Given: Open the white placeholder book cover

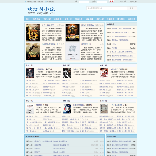Looking at the screenshot, I should pos(72,51).
